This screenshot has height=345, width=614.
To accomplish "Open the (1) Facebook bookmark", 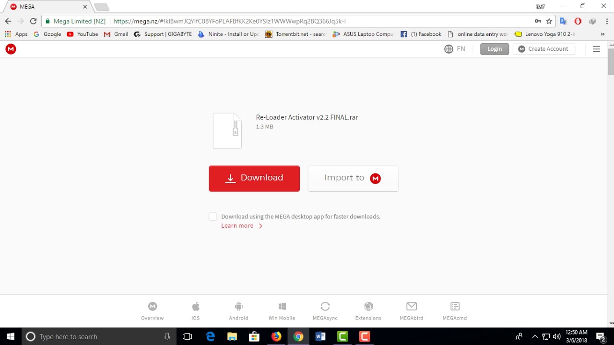I will [421, 34].
